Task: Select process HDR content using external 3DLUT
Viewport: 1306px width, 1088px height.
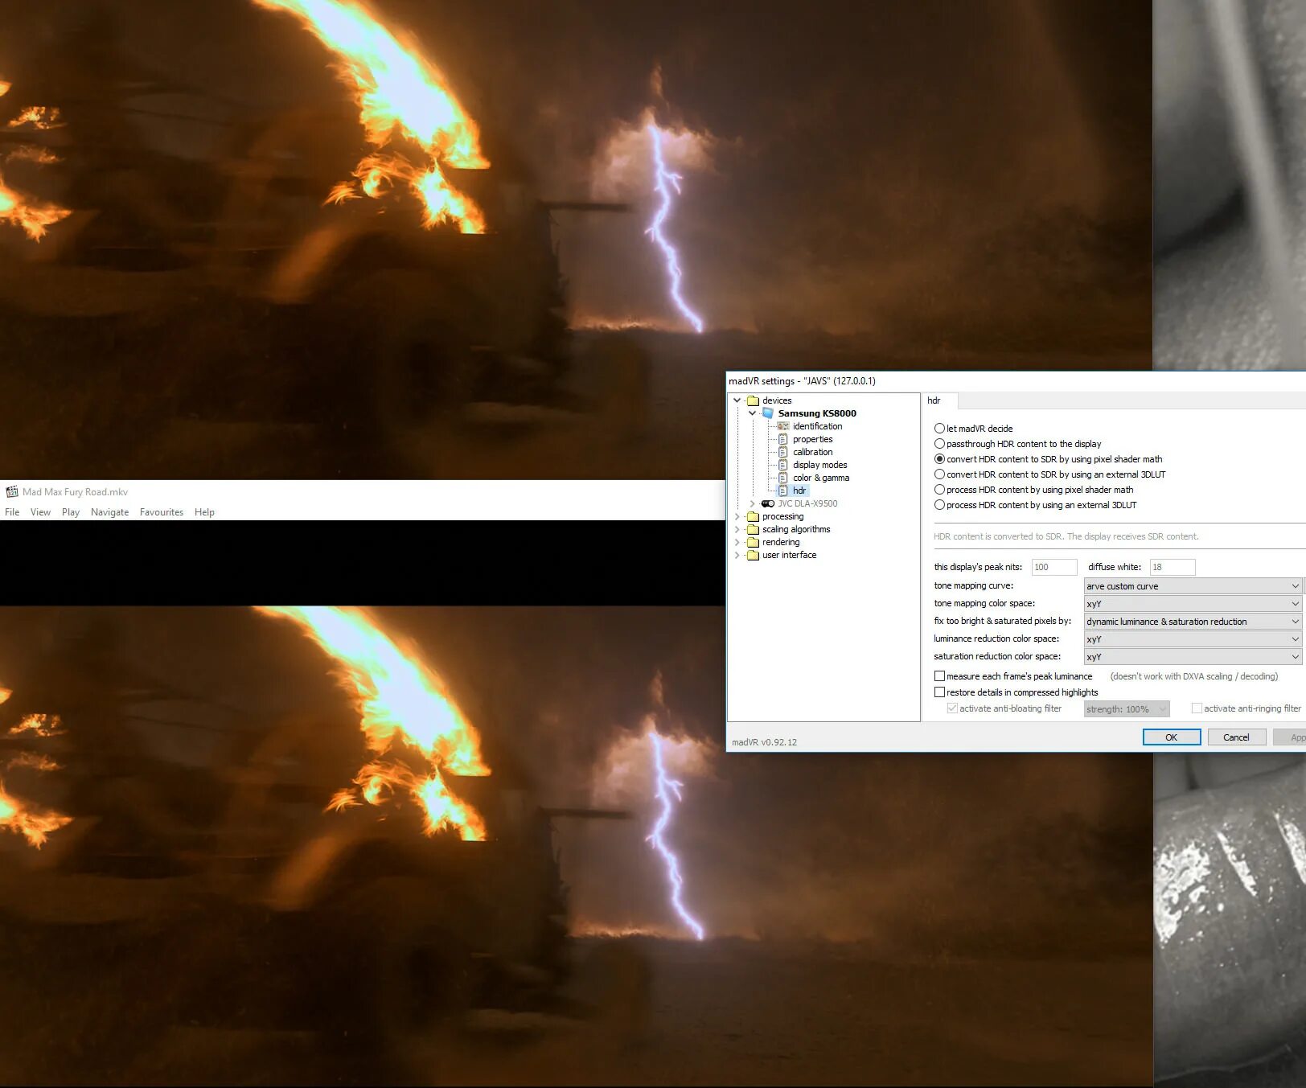Action: [939, 505]
